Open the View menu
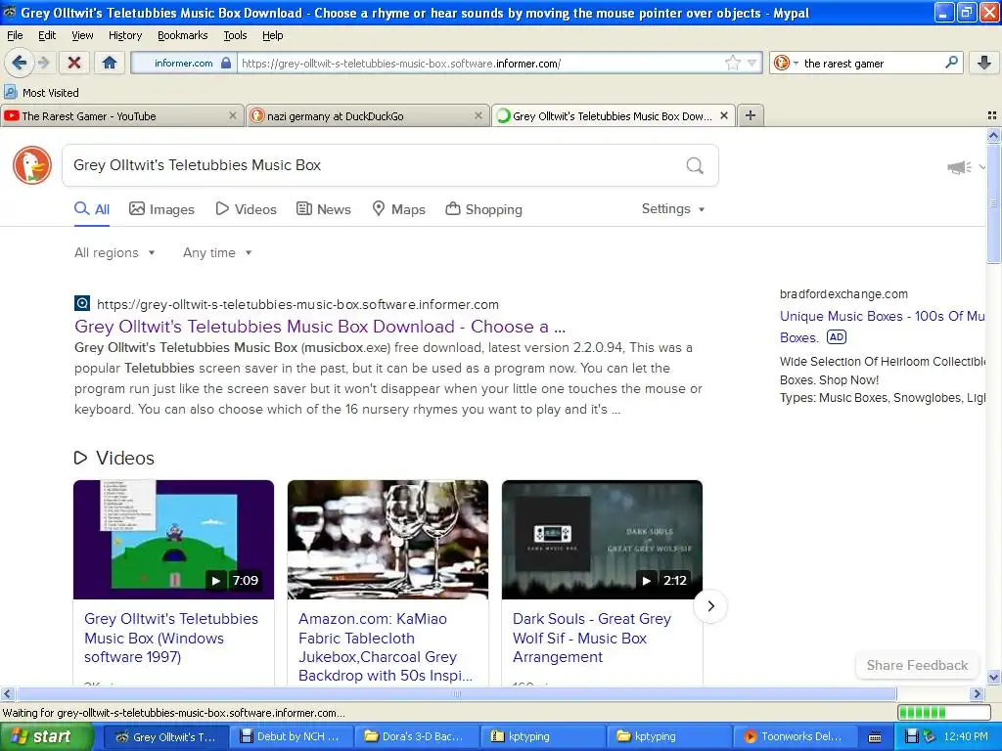The image size is (1002, 751). (x=82, y=35)
